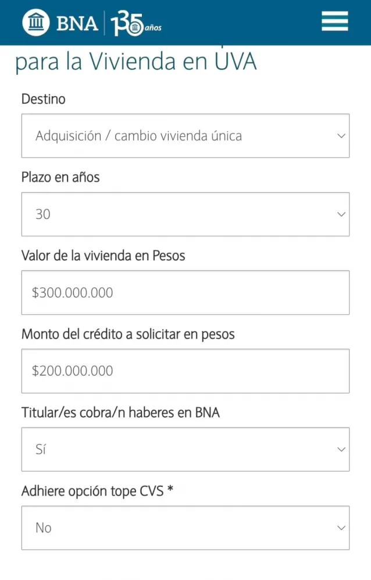
Task: Change the haberes en BNA answer from Sí
Action: click(185, 449)
